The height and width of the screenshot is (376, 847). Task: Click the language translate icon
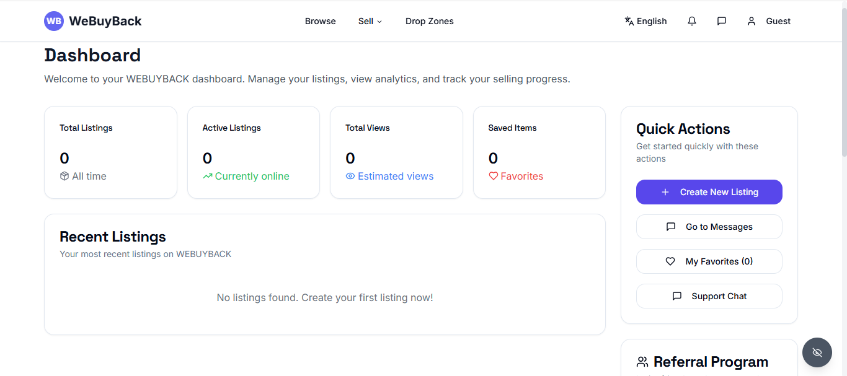point(629,21)
